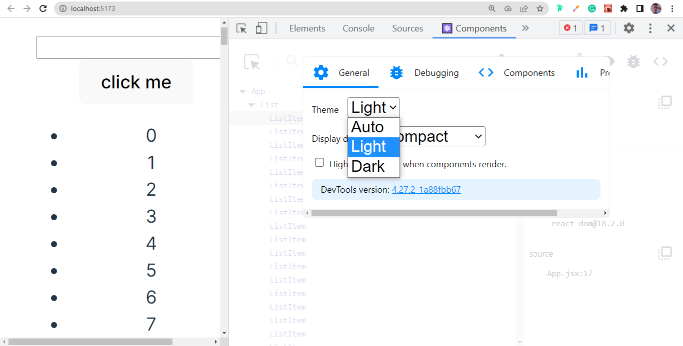This screenshot has width=683, height=346.
Task: Close the DevTools panel with X
Action: pyautogui.click(x=671, y=28)
